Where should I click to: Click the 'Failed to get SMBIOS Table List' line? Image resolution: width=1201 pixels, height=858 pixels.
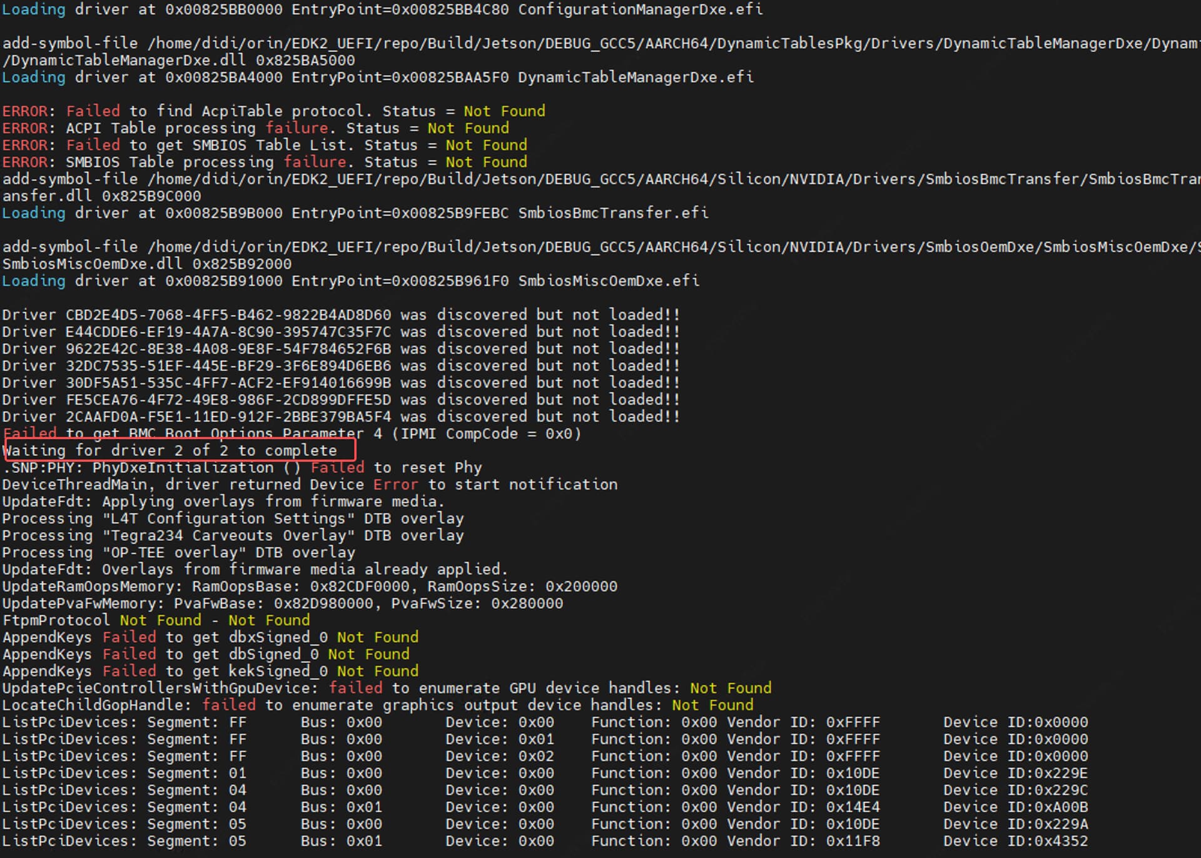[264, 145]
